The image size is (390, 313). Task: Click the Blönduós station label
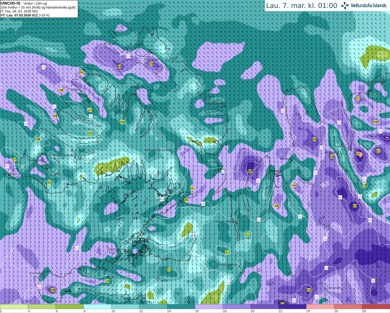coord(285,159)
